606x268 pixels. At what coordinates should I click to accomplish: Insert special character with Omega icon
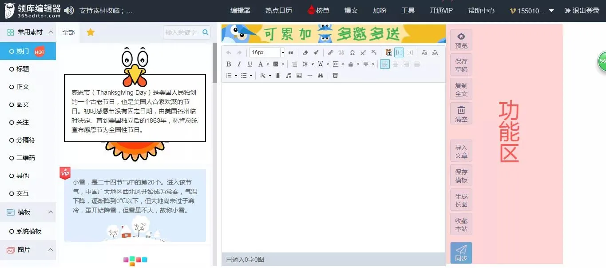(352, 52)
